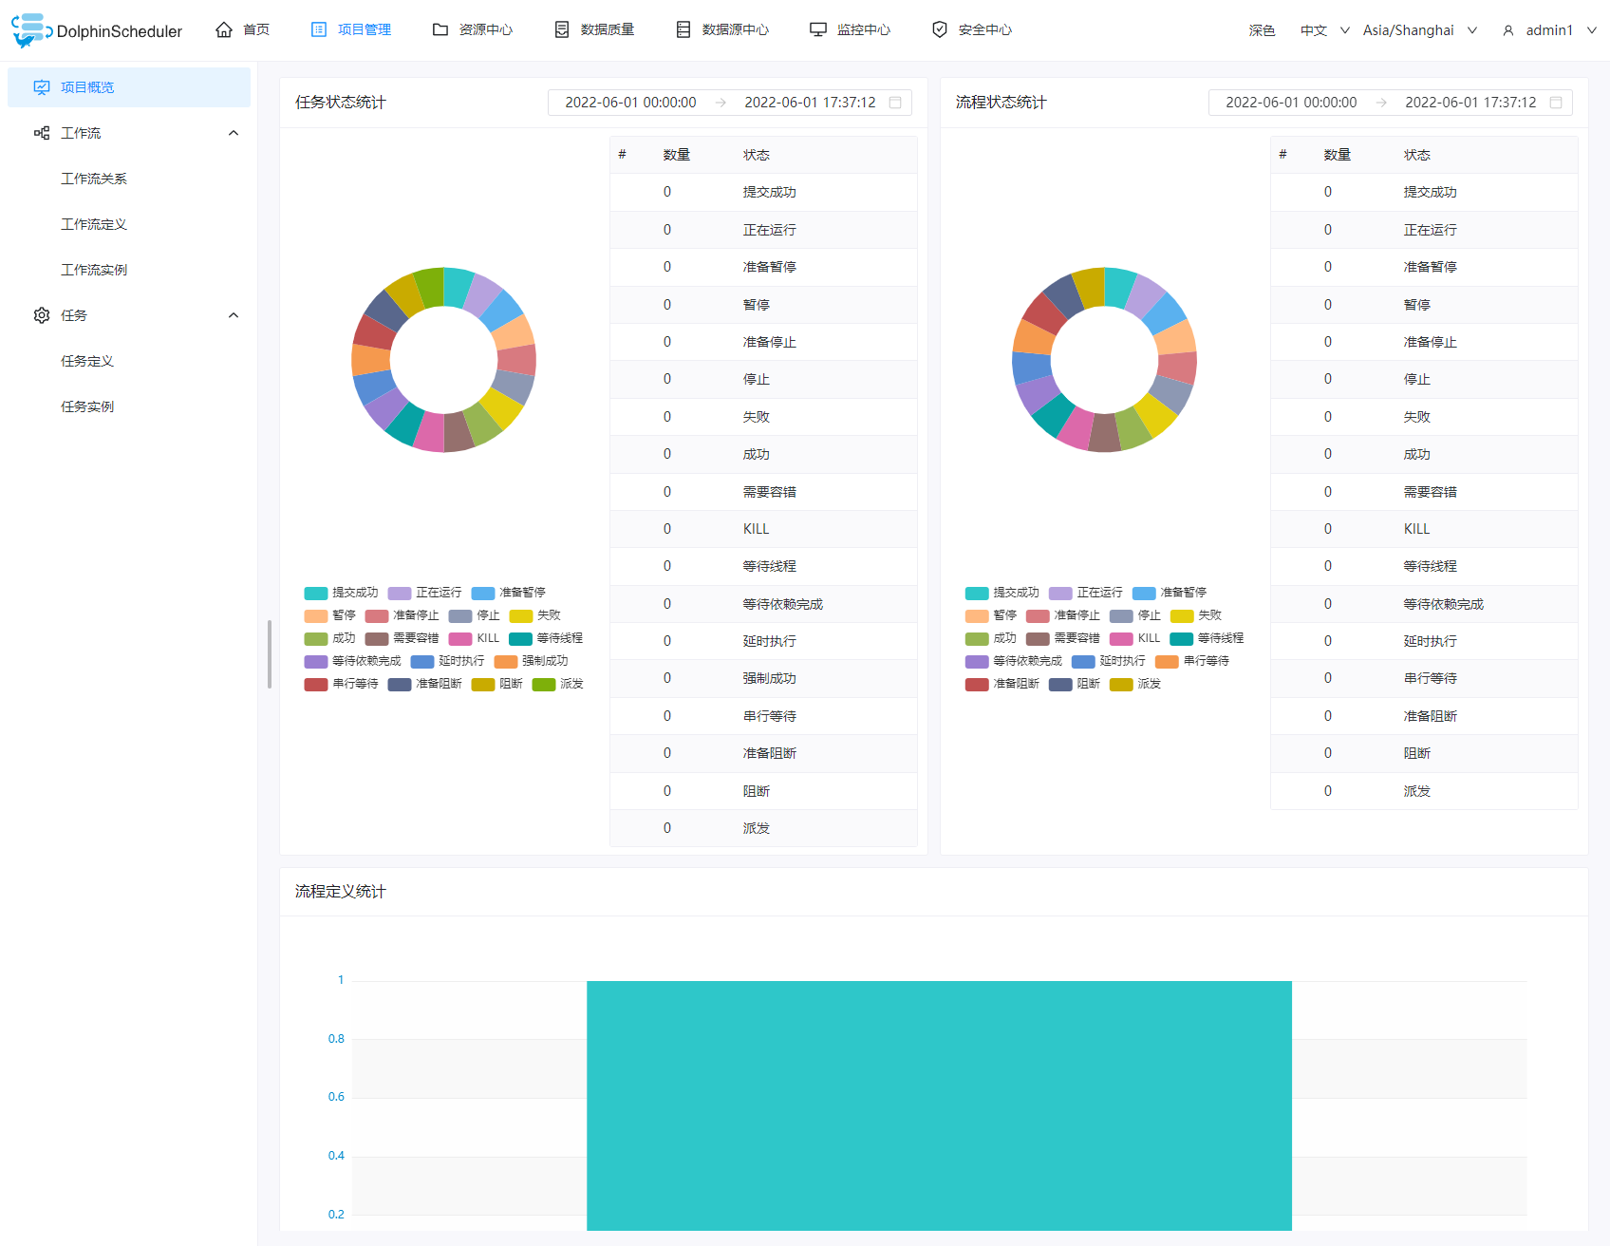Open the Asia/Shanghai timezone dropdown
Image resolution: width=1610 pixels, height=1246 pixels.
click(x=1420, y=30)
